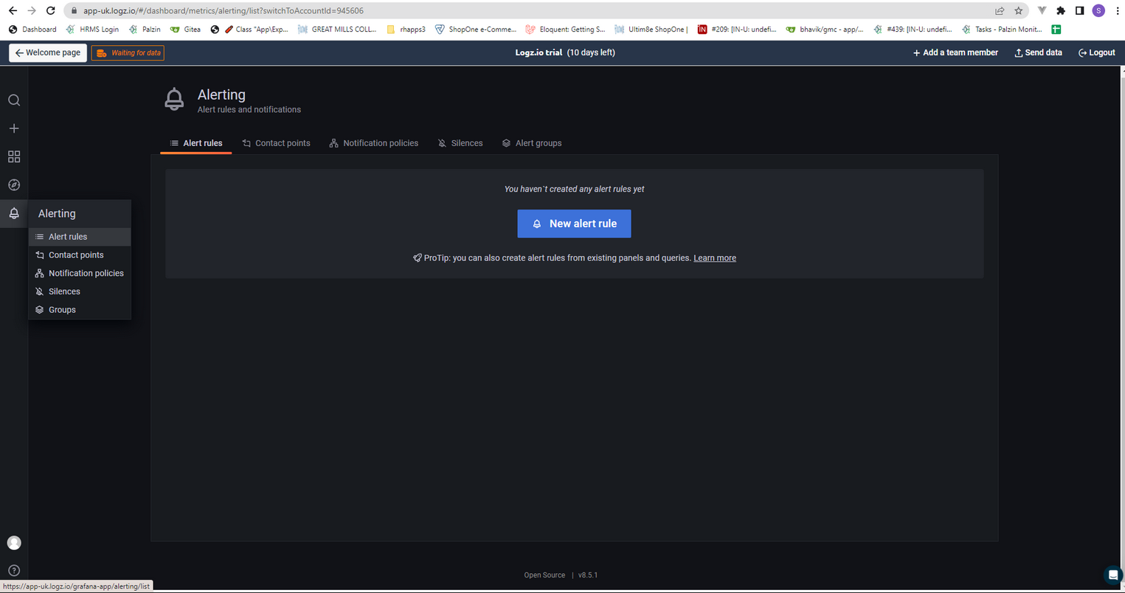This screenshot has width=1125, height=593.
Task: Open the chat support bubble icon
Action: (x=1112, y=575)
